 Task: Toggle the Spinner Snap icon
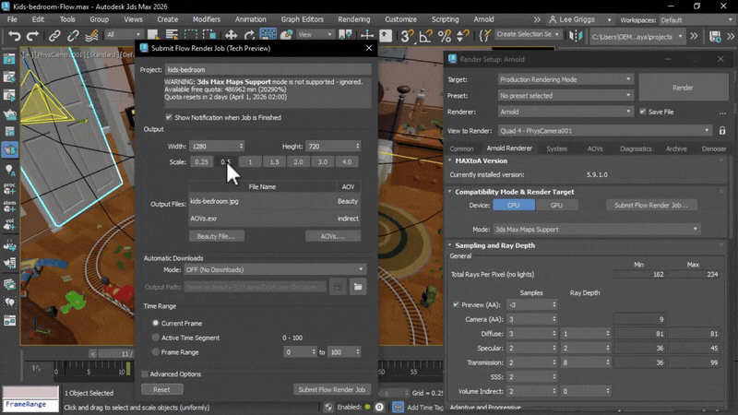tap(463, 36)
